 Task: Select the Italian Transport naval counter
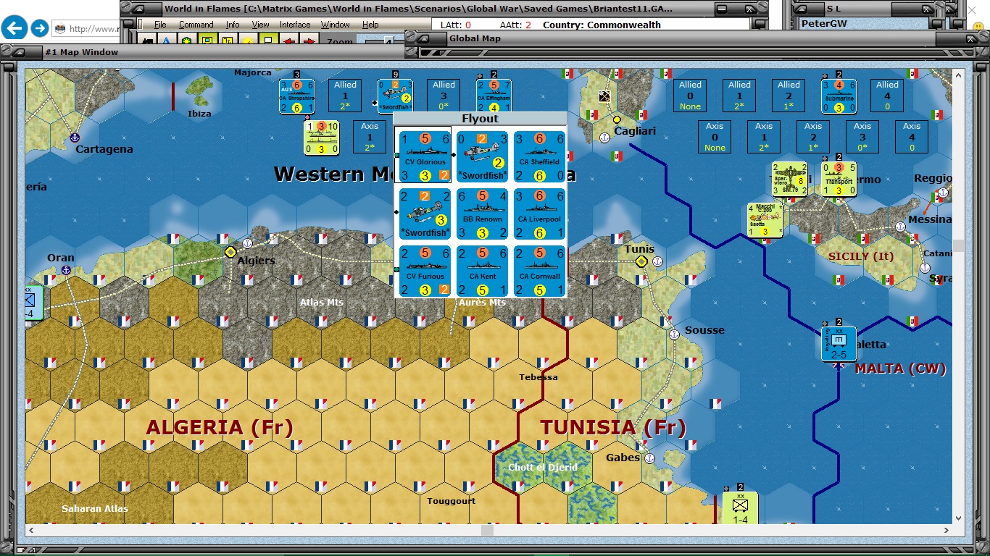point(839,180)
